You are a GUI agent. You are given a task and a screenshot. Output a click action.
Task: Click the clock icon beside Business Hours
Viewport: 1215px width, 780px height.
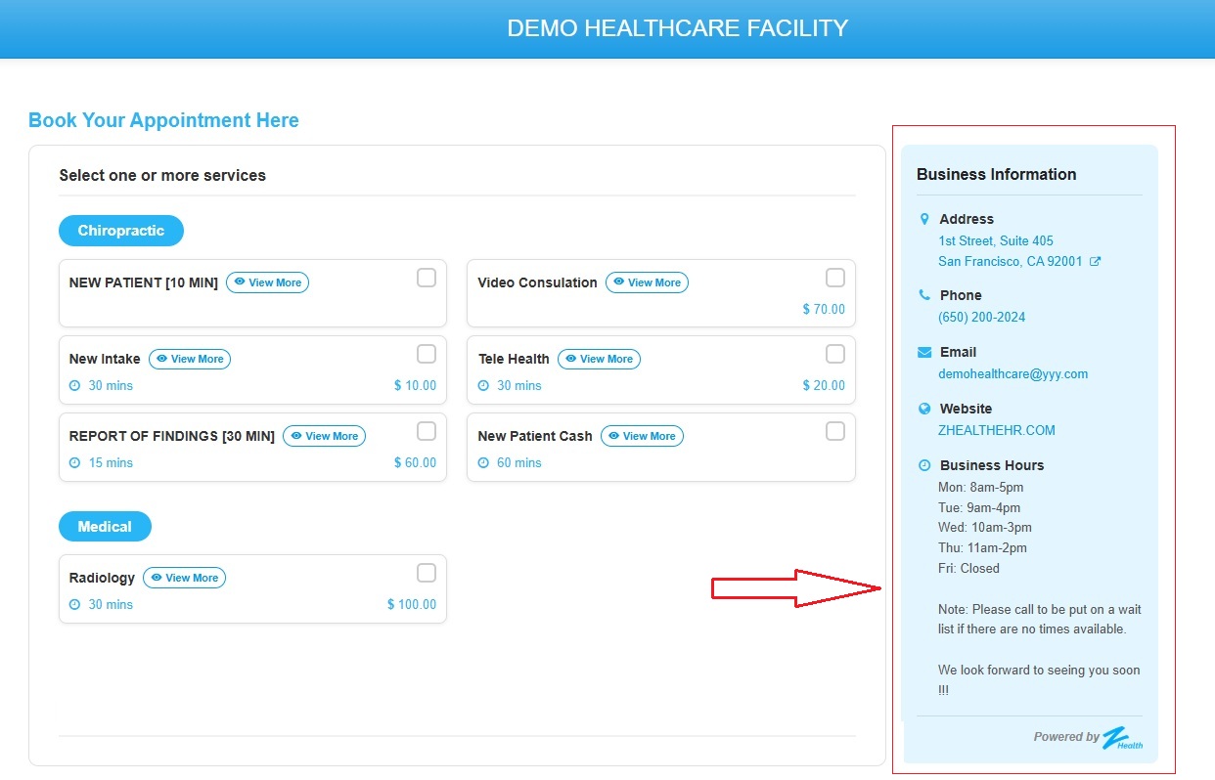pos(924,465)
